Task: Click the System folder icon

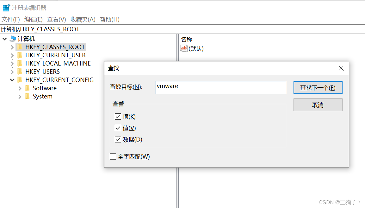Action: click(x=27, y=96)
